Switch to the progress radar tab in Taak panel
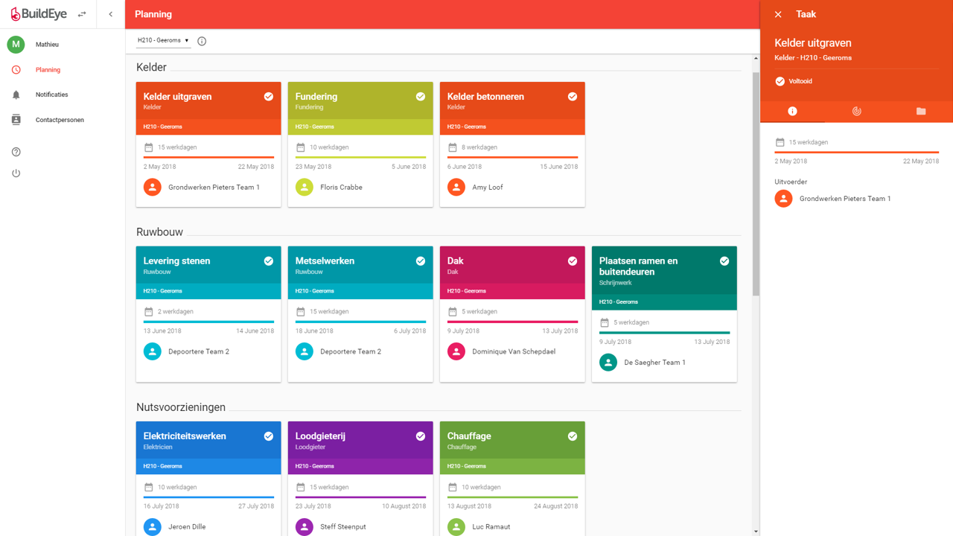Image resolution: width=953 pixels, height=536 pixels. click(x=856, y=111)
